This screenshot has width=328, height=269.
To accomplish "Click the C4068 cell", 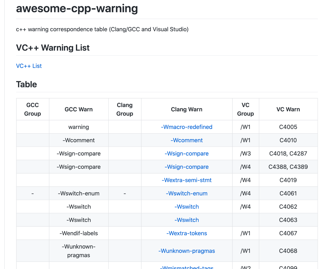I will pos(288,251).
